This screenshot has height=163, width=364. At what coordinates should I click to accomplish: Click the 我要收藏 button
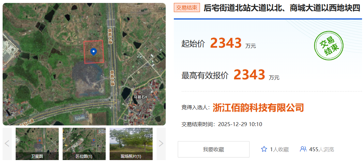(x=214, y=149)
